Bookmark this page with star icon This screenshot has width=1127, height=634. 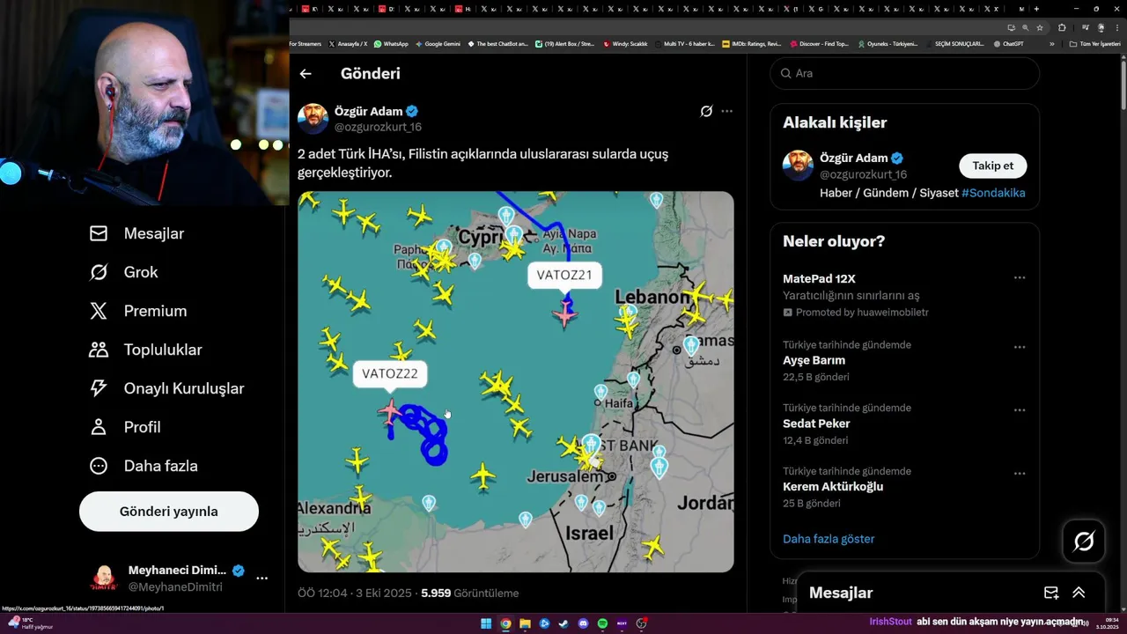tap(1039, 27)
